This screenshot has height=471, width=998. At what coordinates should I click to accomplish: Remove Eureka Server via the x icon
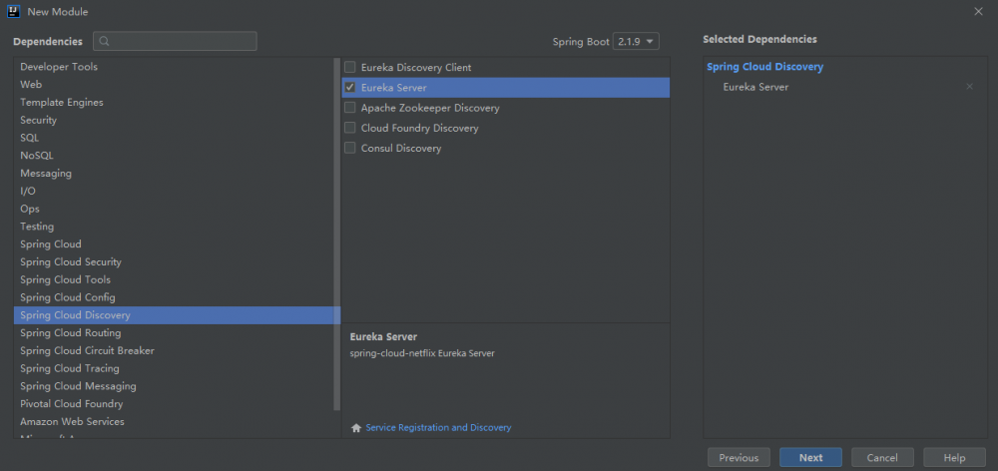coord(969,87)
